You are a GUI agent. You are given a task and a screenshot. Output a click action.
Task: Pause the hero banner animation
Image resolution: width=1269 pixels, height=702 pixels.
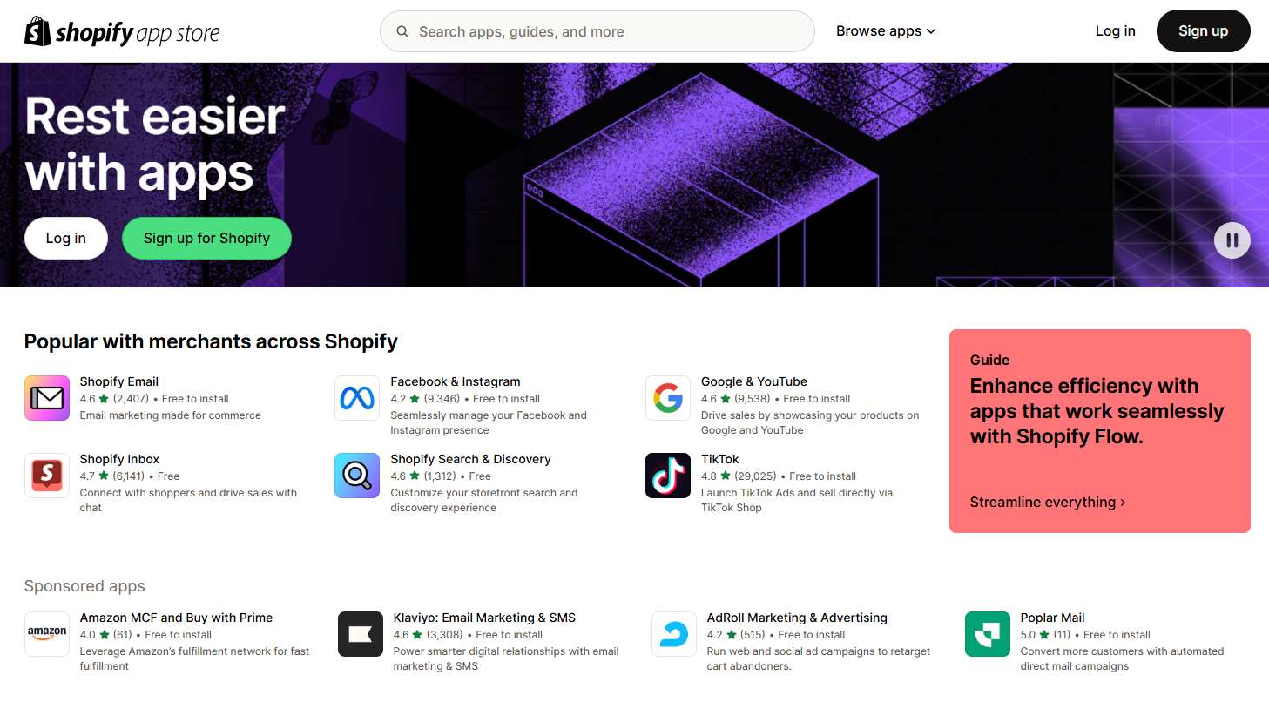click(1232, 240)
